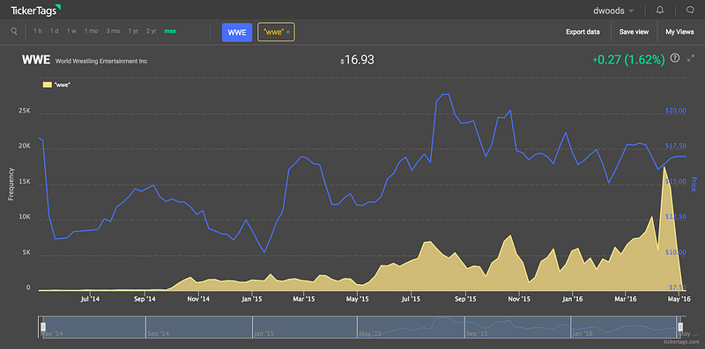Screen dimensions: 705x349
Task: Click the frequency peak near May '16
Action: (x=664, y=167)
